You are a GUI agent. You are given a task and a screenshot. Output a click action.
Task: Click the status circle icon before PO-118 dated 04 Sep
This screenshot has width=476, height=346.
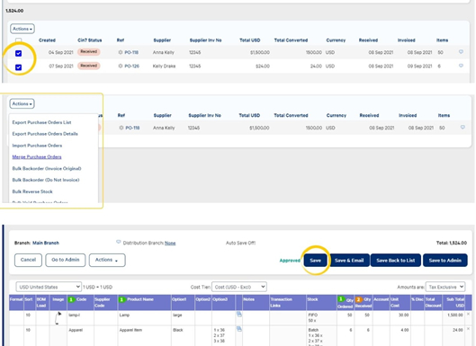pos(121,52)
